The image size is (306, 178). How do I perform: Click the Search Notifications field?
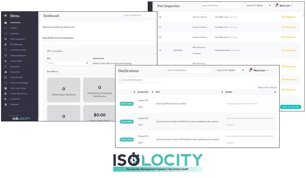pos(141,80)
